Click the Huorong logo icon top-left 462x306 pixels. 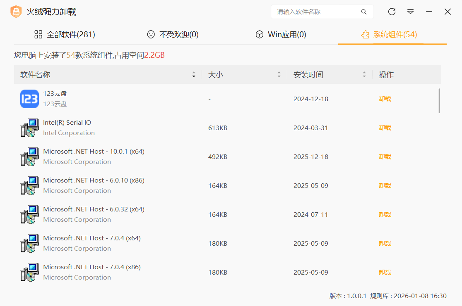click(x=16, y=12)
